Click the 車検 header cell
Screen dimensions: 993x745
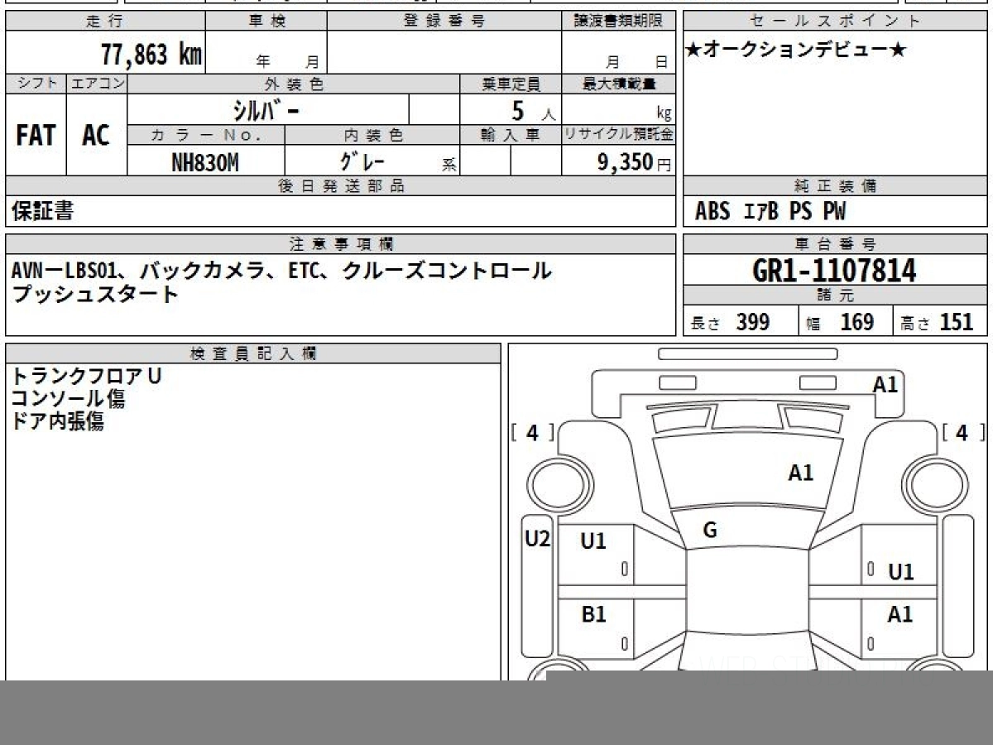click(x=266, y=21)
